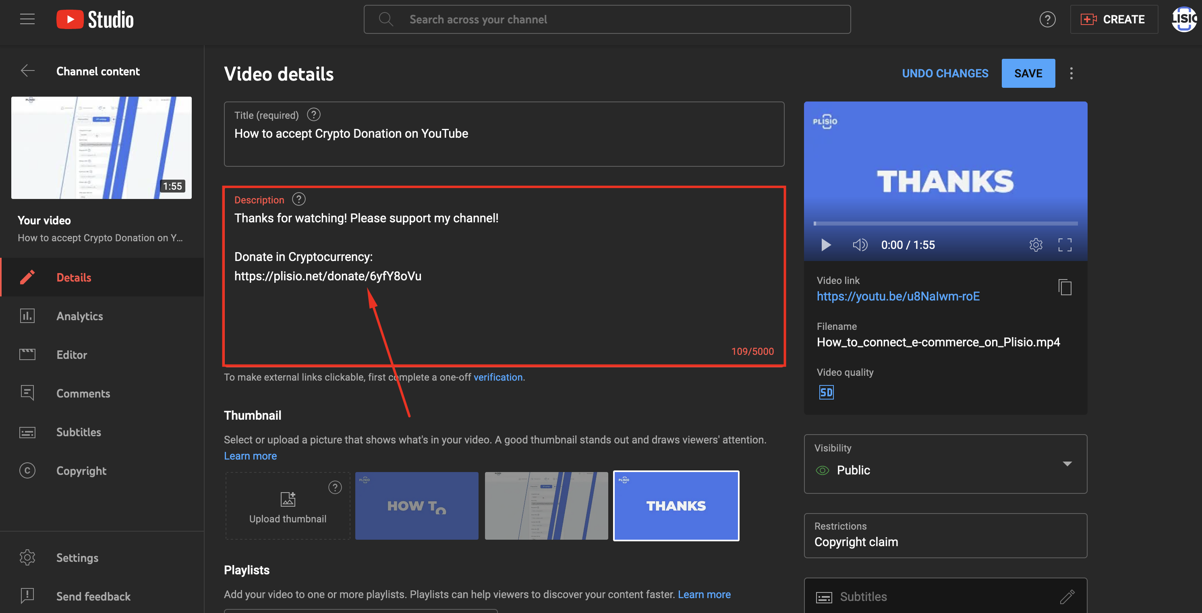
Task: Select the THANKS thumbnail
Action: pyautogui.click(x=676, y=506)
